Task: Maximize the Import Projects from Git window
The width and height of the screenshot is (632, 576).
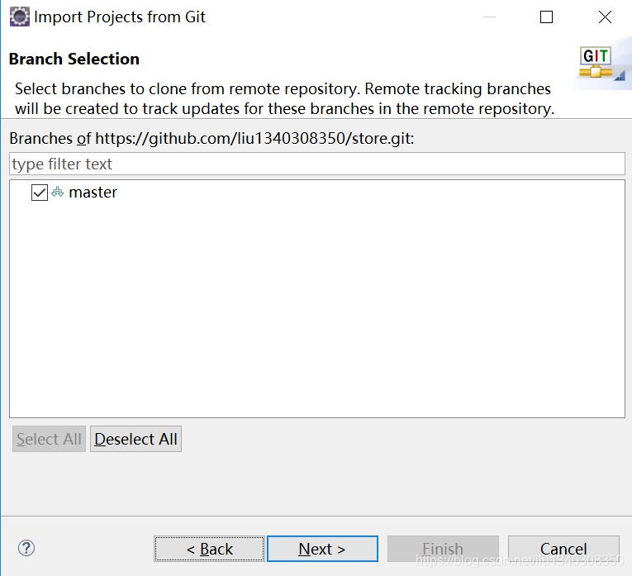Action: 547,17
